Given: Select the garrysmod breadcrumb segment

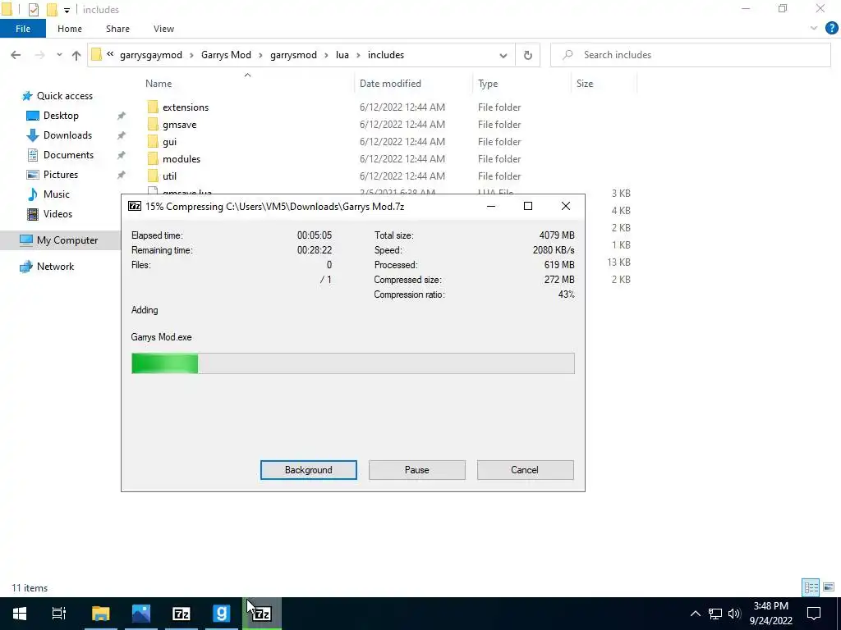Looking at the screenshot, I should [293, 55].
